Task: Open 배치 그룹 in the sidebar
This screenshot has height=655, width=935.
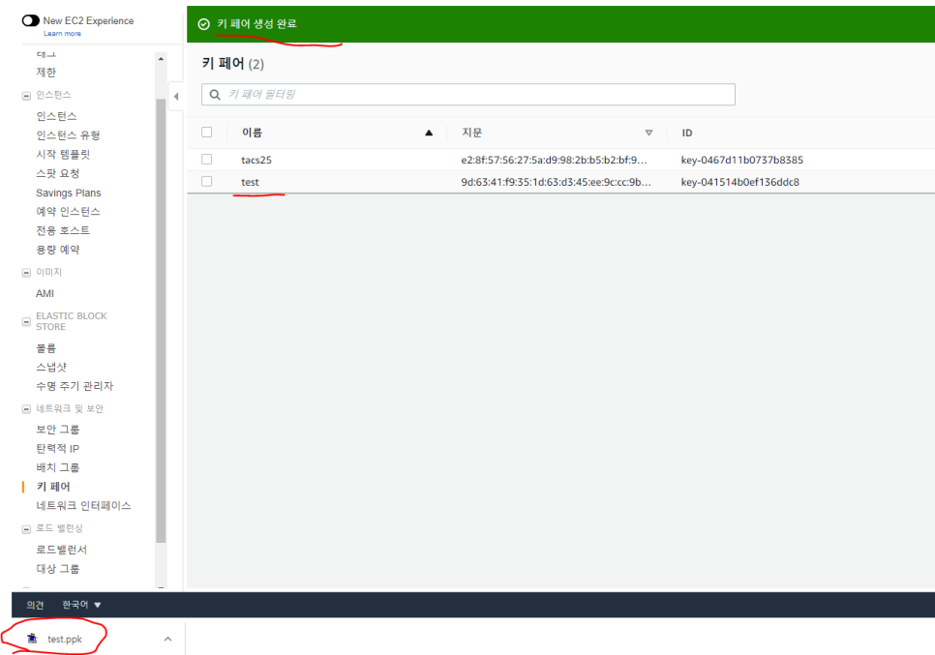Action: point(57,467)
